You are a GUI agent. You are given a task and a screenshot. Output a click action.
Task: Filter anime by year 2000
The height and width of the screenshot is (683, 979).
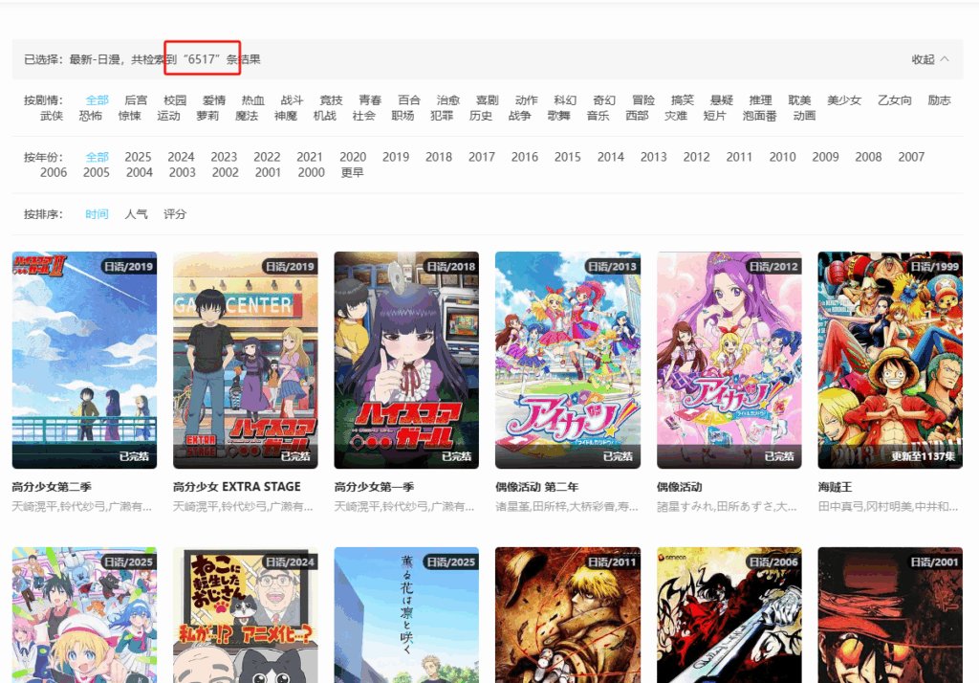[x=311, y=172]
